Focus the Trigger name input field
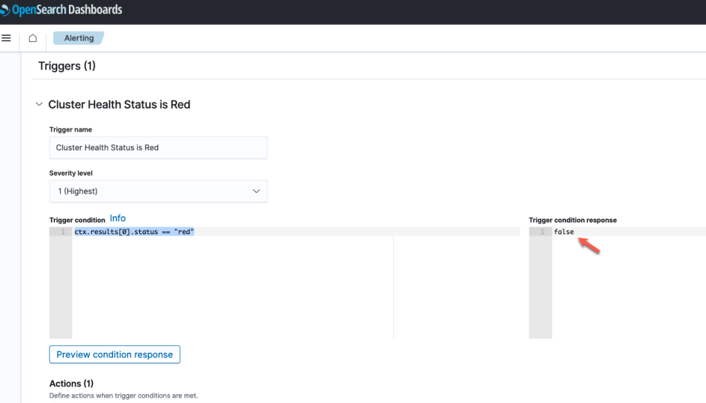The image size is (706, 403). 158,147
